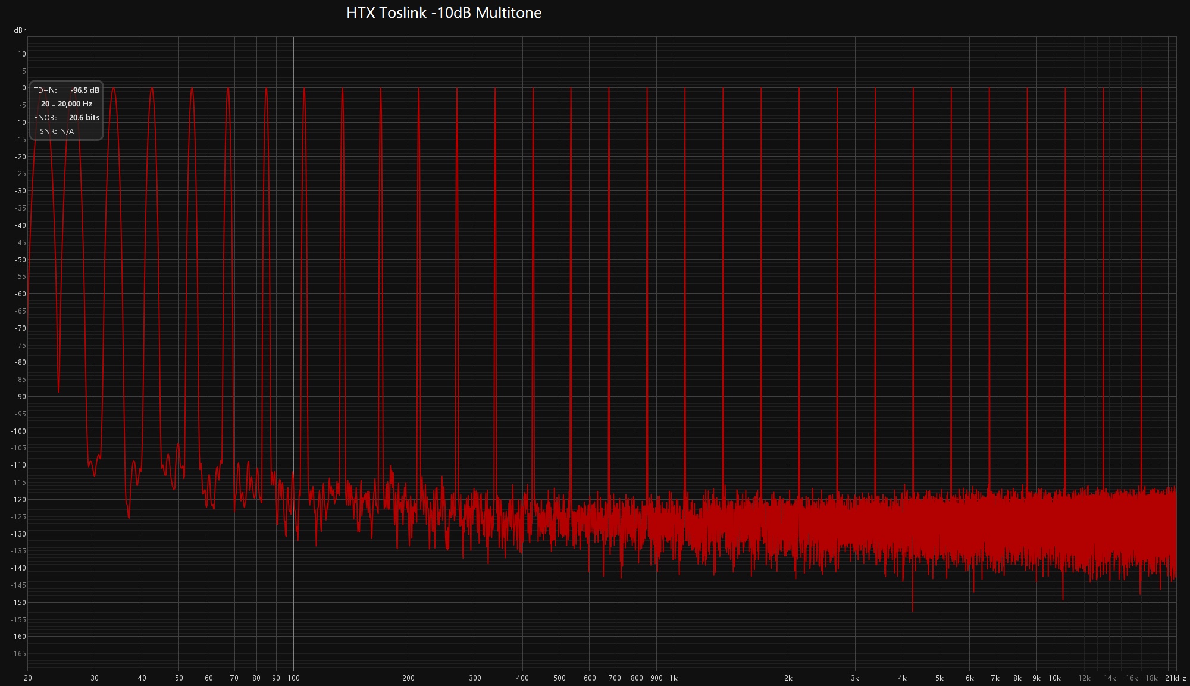Select the 5k frequency axis label
Screen dimensions: 1190x686
(940, 678)
